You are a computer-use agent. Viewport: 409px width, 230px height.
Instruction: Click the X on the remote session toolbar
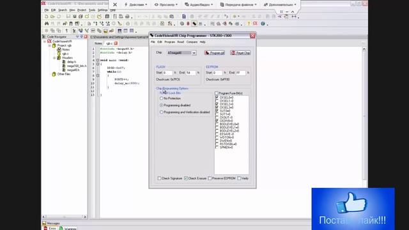coord(115,4)
